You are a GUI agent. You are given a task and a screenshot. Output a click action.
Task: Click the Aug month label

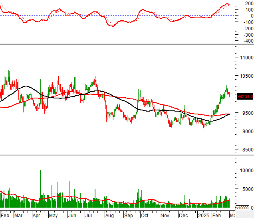109,216
